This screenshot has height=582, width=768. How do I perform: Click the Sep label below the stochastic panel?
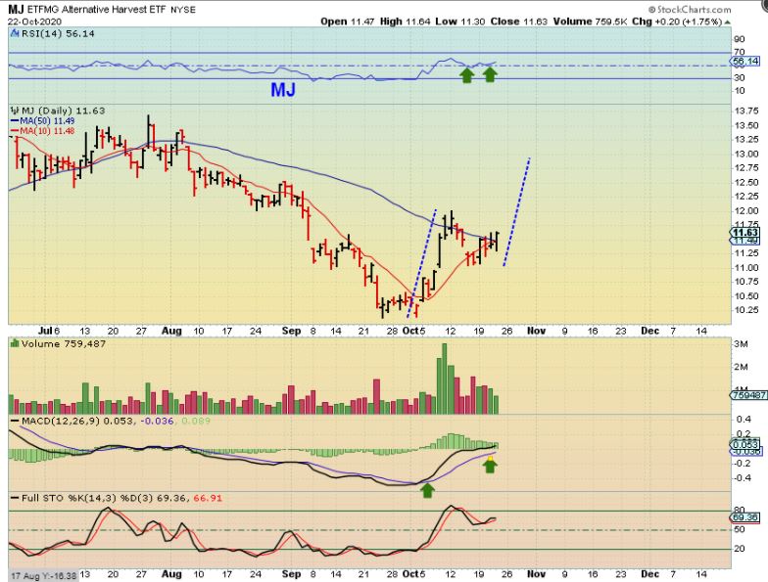point(292,574)
